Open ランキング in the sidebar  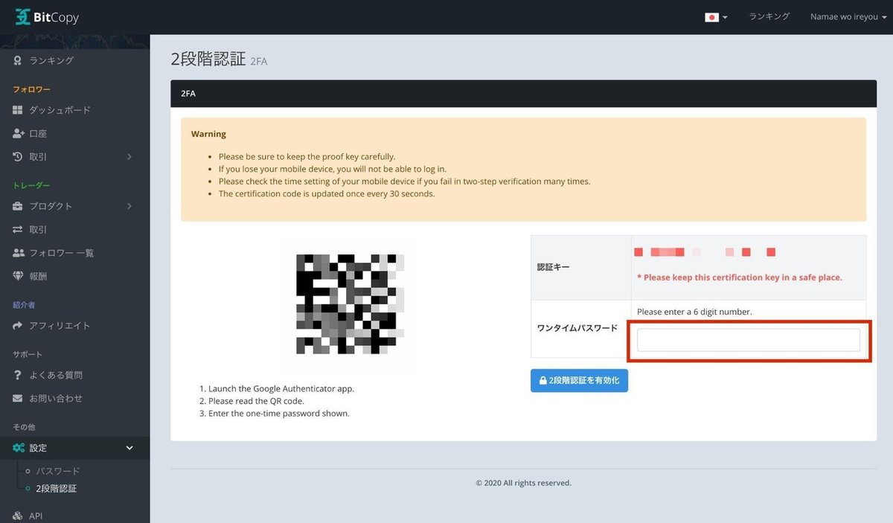click(x=51, y=60)
